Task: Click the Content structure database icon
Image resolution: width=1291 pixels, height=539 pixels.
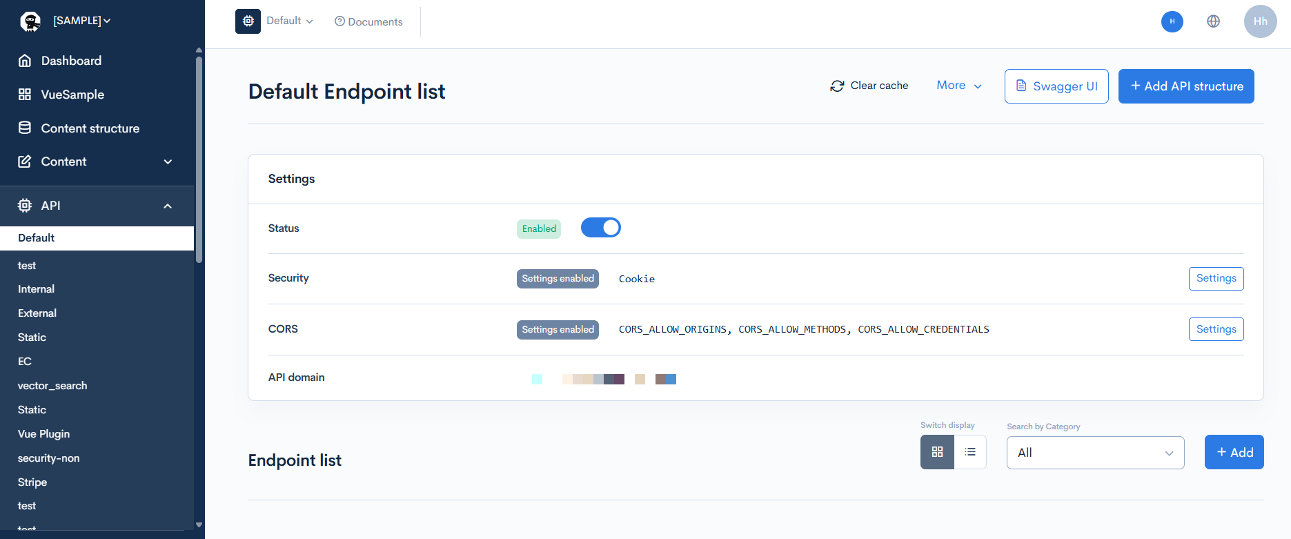Action: click(x=25, y=128)
